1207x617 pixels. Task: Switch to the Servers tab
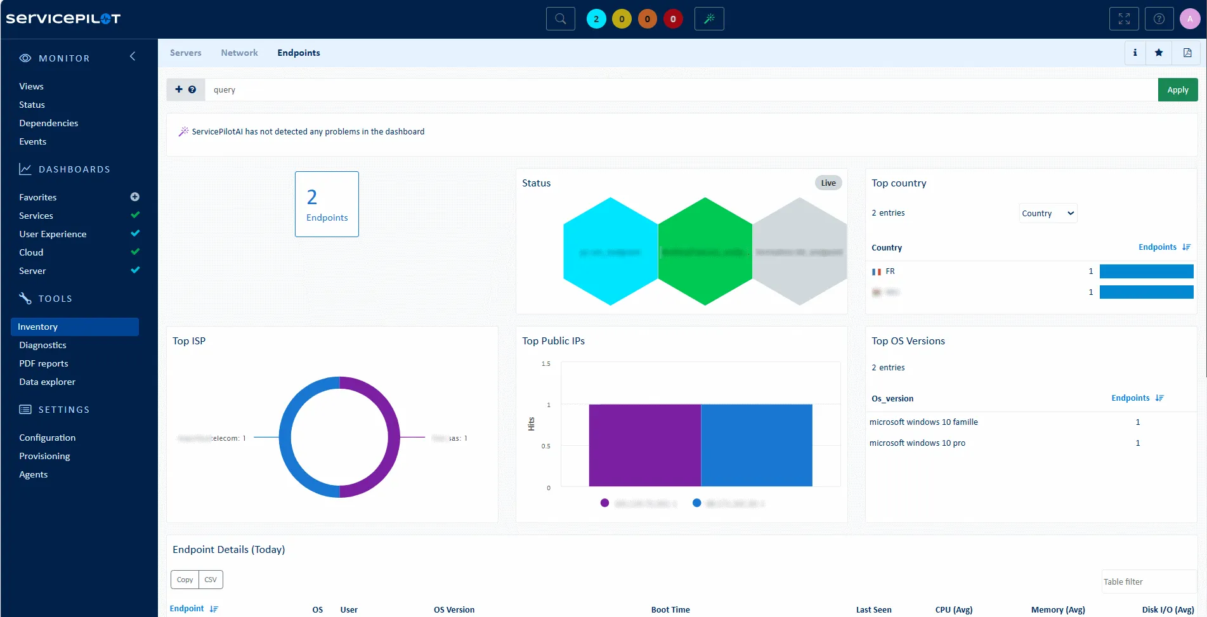185,53
